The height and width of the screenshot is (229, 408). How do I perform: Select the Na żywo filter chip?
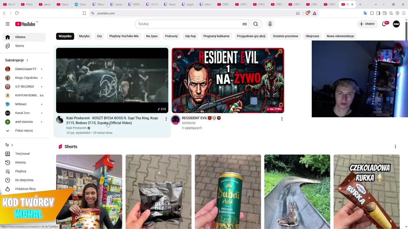152,36
